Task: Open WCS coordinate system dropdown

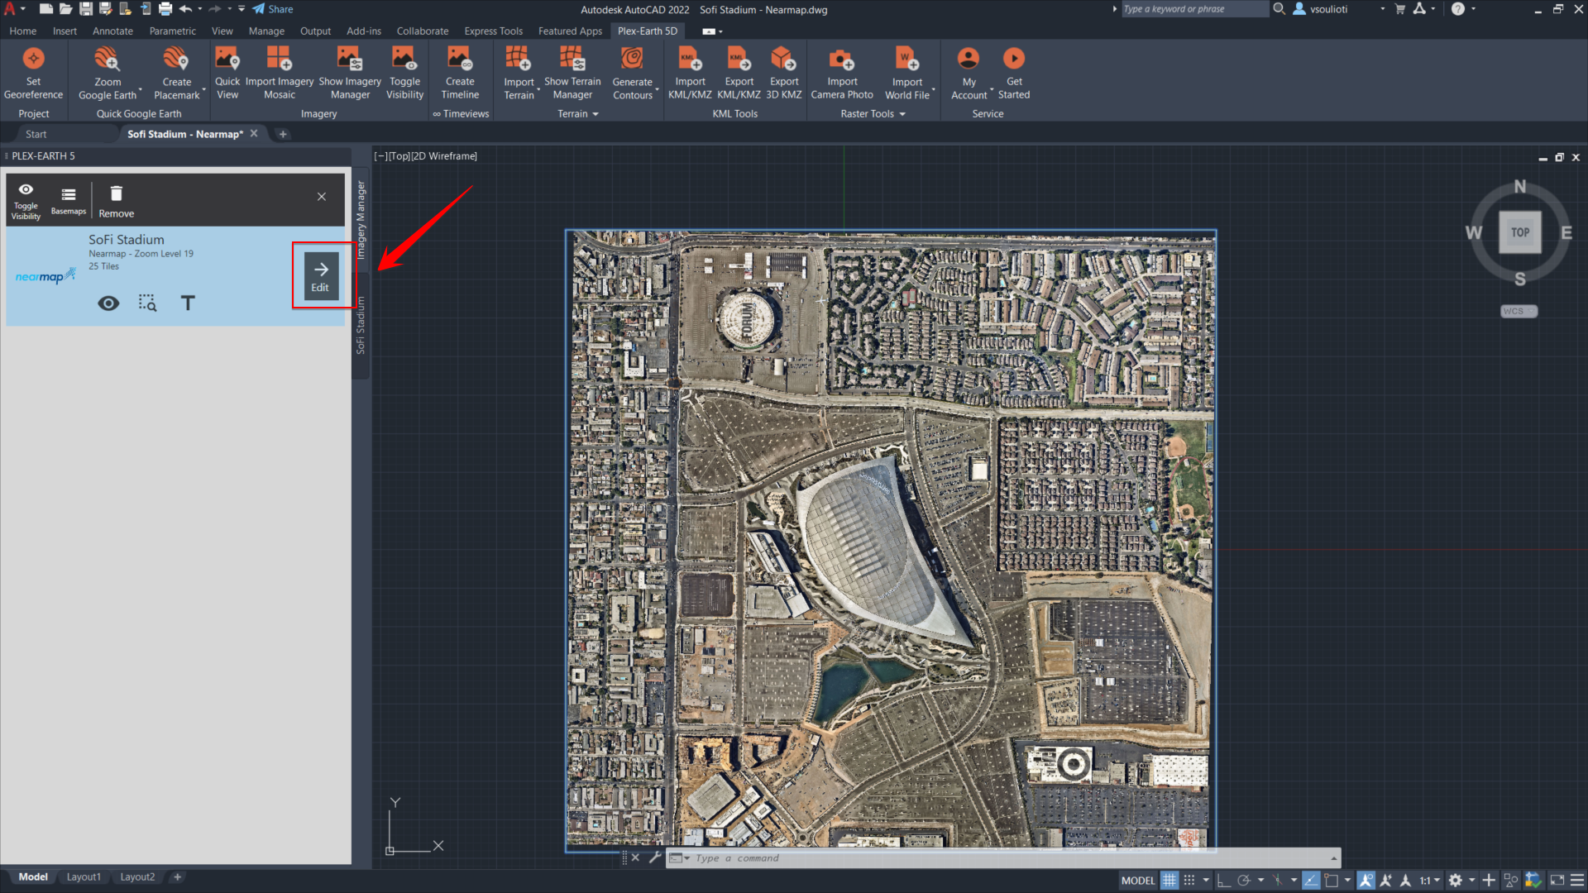Action: 1519,311
